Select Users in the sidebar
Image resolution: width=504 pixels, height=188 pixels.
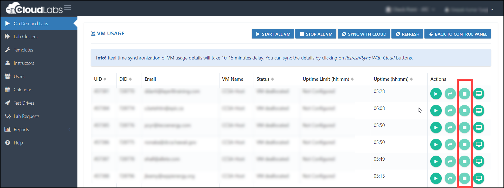(39, 76)
